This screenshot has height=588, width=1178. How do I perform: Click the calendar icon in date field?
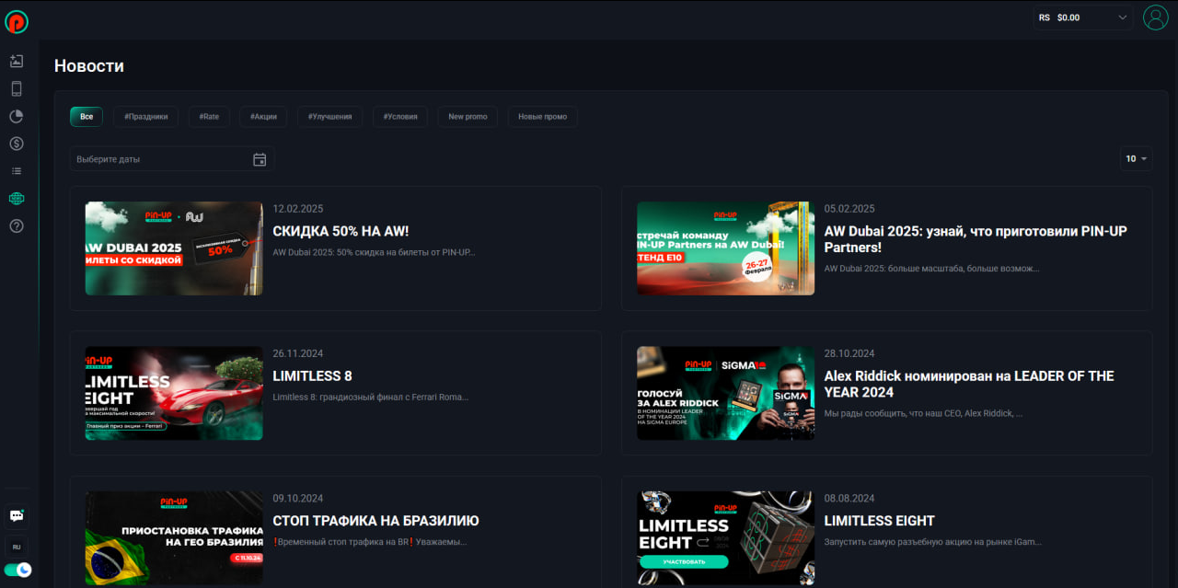click(260, 159)
